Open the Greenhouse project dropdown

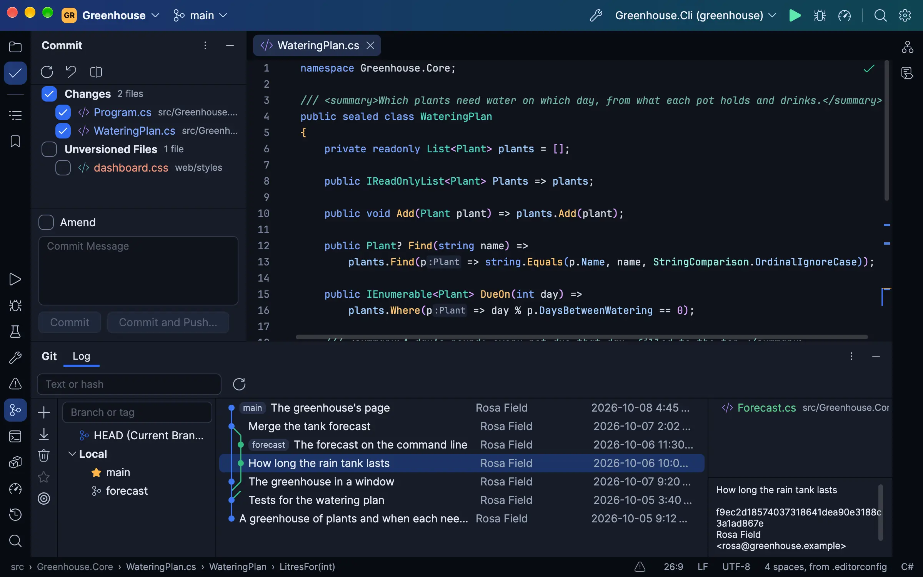pos(111,15)
